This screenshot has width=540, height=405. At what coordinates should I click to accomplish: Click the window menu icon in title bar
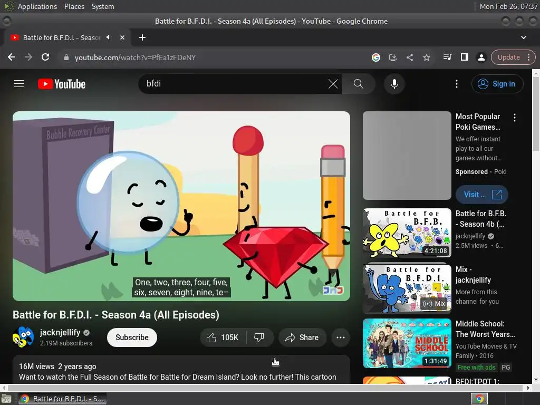tap(6, 21)
